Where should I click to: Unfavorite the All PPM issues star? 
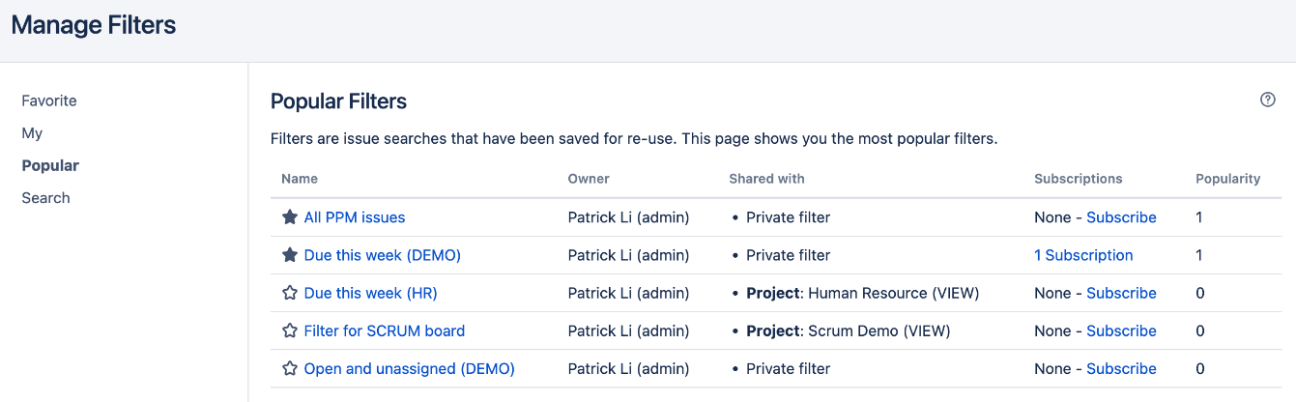(289, 217)
